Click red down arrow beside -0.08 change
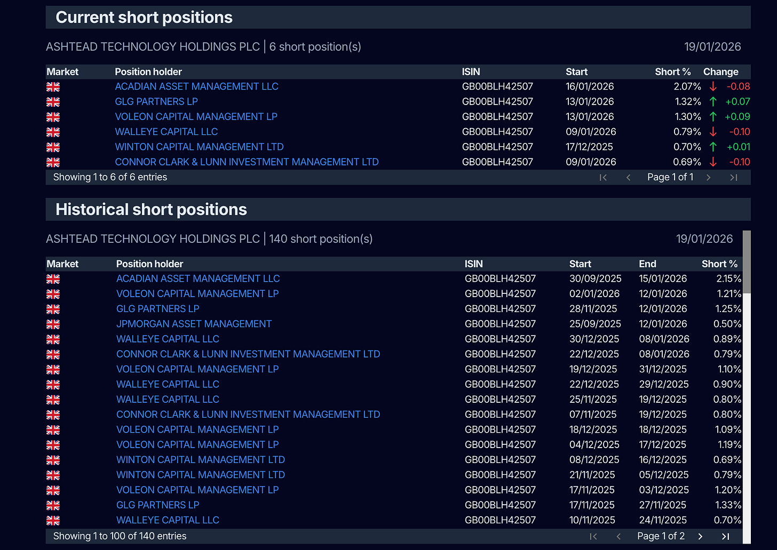 click(x=713, y=86)
